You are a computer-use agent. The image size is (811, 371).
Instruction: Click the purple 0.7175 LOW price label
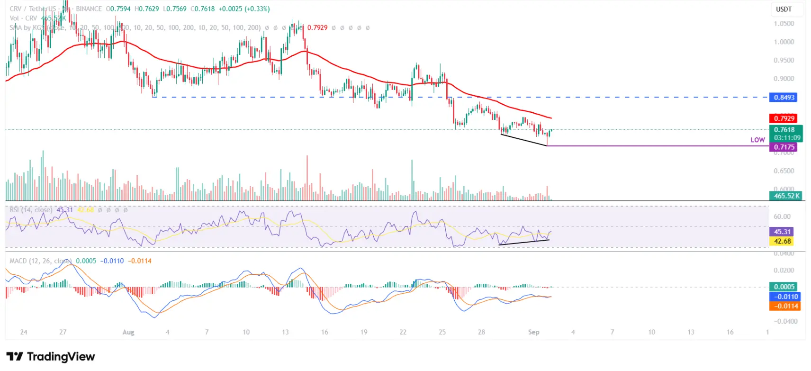point(784,147)
